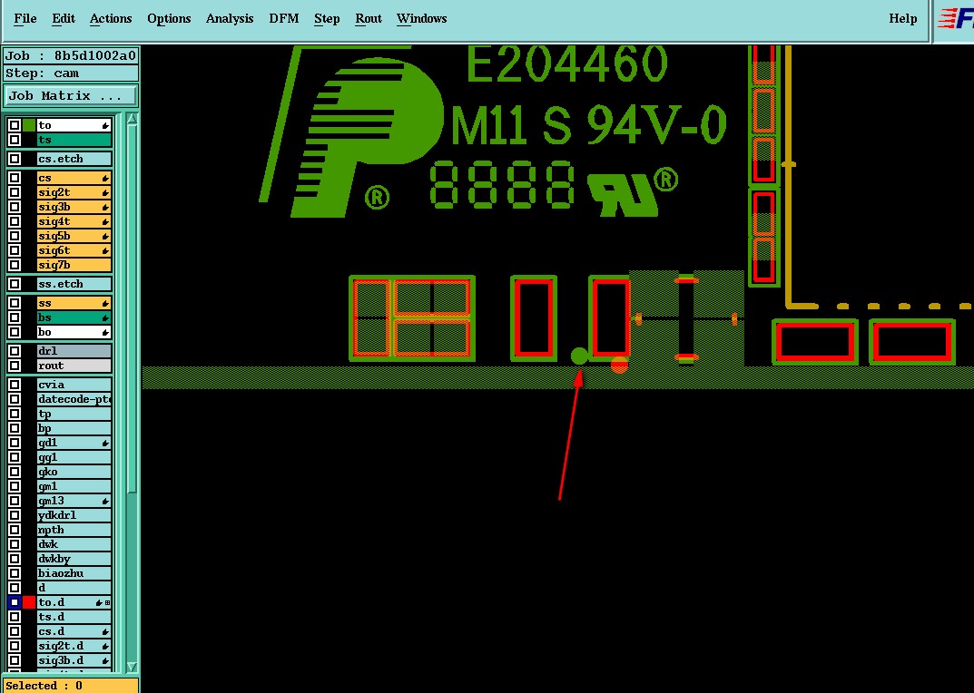Click the green color swatch of the to layer
Viewport: 974px width, 693px height.
coord(28,125)
